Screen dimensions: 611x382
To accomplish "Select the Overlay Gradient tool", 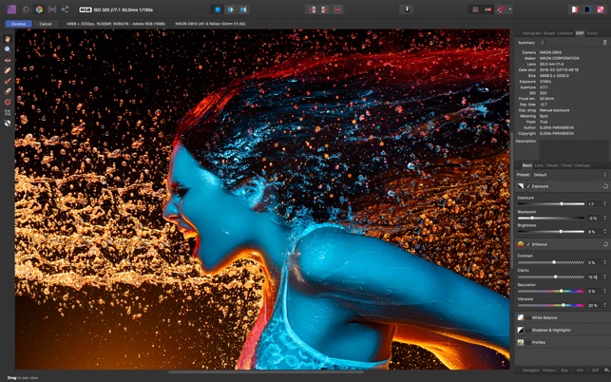I will pos(8,102).
